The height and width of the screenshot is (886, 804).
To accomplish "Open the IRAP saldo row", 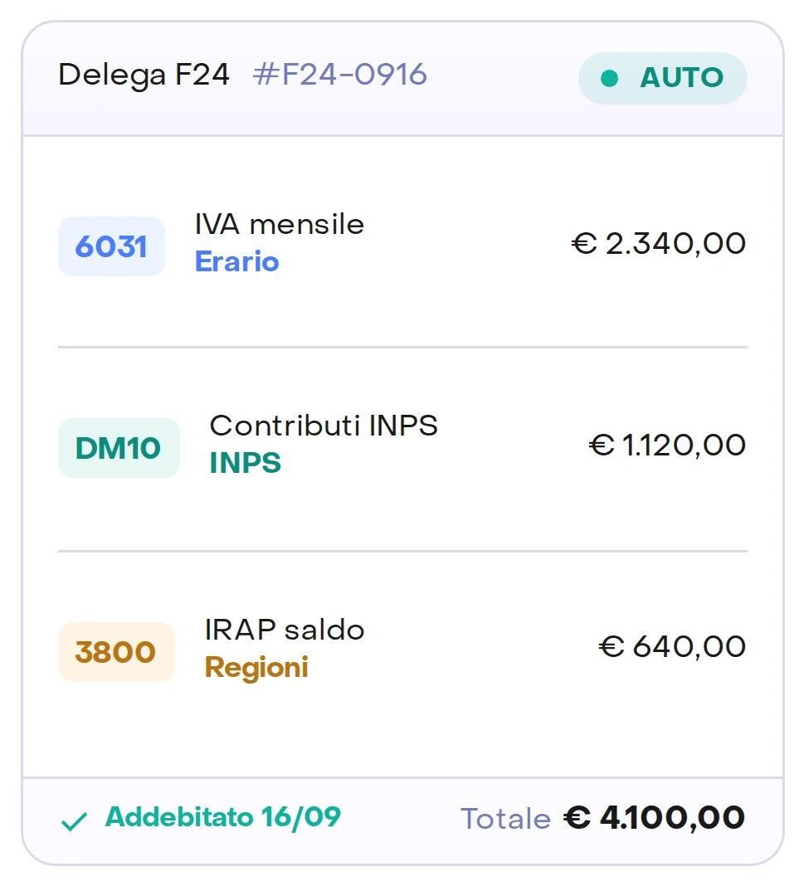I will [x=402, y=649].
